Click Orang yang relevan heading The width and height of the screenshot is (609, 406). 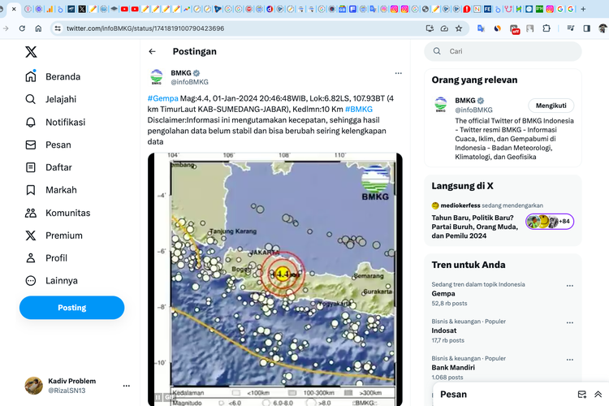click(x=475, y=80)
